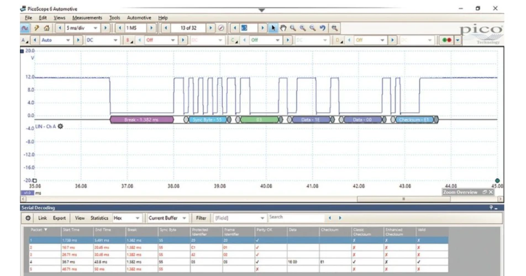Open the Edit menu
This screenshot has height=276, width=526.
[43, 18]
